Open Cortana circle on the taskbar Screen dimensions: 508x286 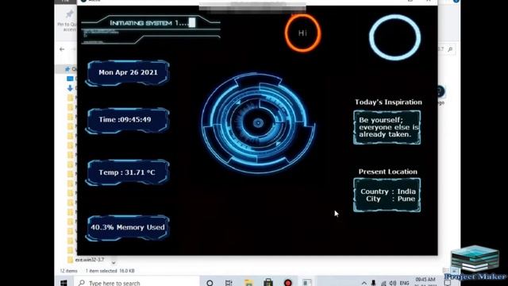point(210,283)
